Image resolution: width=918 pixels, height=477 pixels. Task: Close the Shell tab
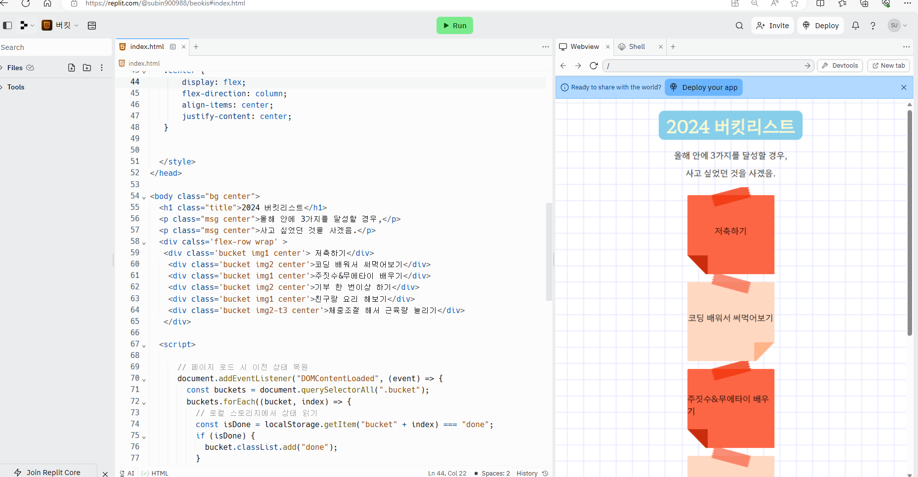coord(660,47)
